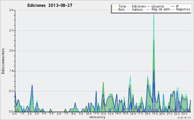Click the '0 h' label on the X axis
Viewport: 194px width, 120px height.
(15, 114)
